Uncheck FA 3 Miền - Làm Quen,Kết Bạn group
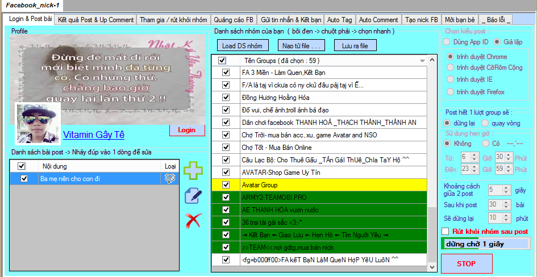This screenshot has width=537, height=277. [x=226, y=73]
